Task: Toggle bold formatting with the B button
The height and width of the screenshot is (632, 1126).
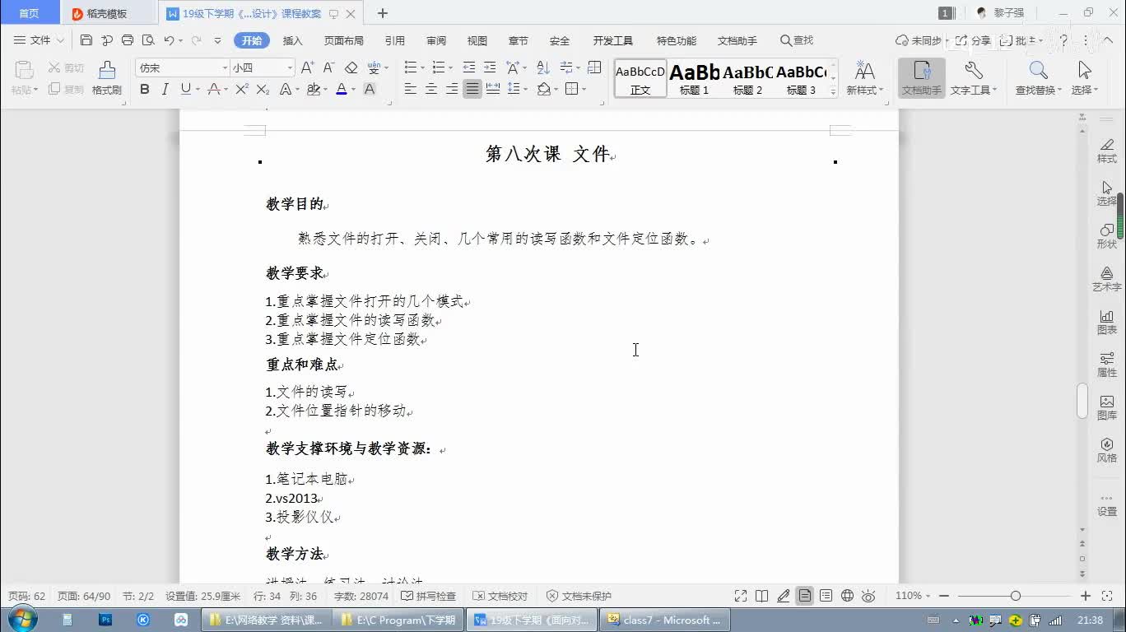Action: tap(145, 90)
